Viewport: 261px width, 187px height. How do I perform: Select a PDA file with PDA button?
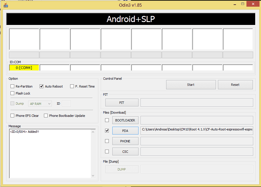pyautogui.click(x=125, y=131)
